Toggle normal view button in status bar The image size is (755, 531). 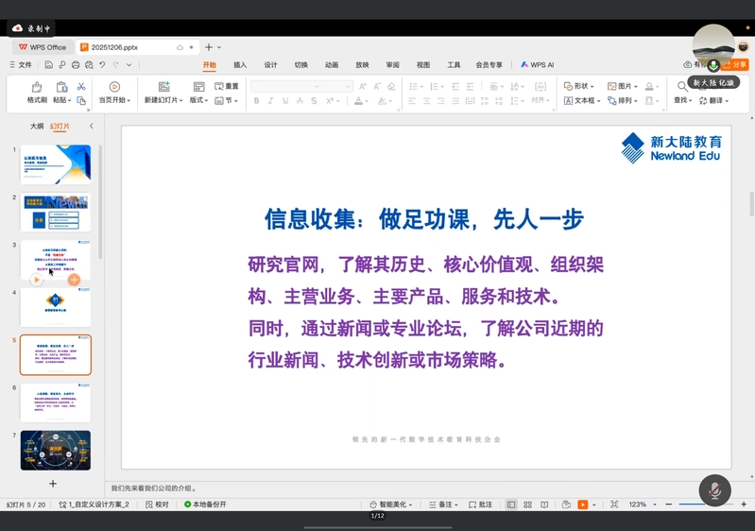(x=511, y=505)
